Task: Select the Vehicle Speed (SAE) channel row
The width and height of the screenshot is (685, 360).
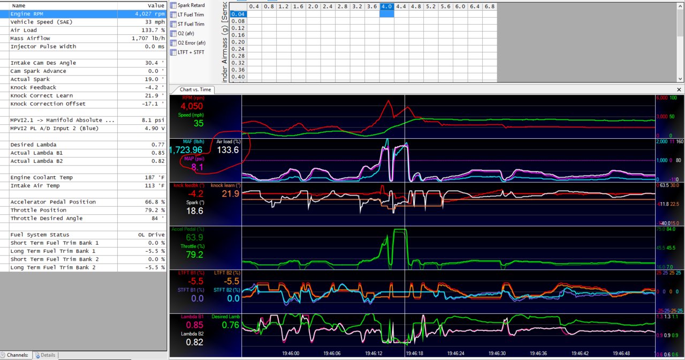Action: [83, 22]
